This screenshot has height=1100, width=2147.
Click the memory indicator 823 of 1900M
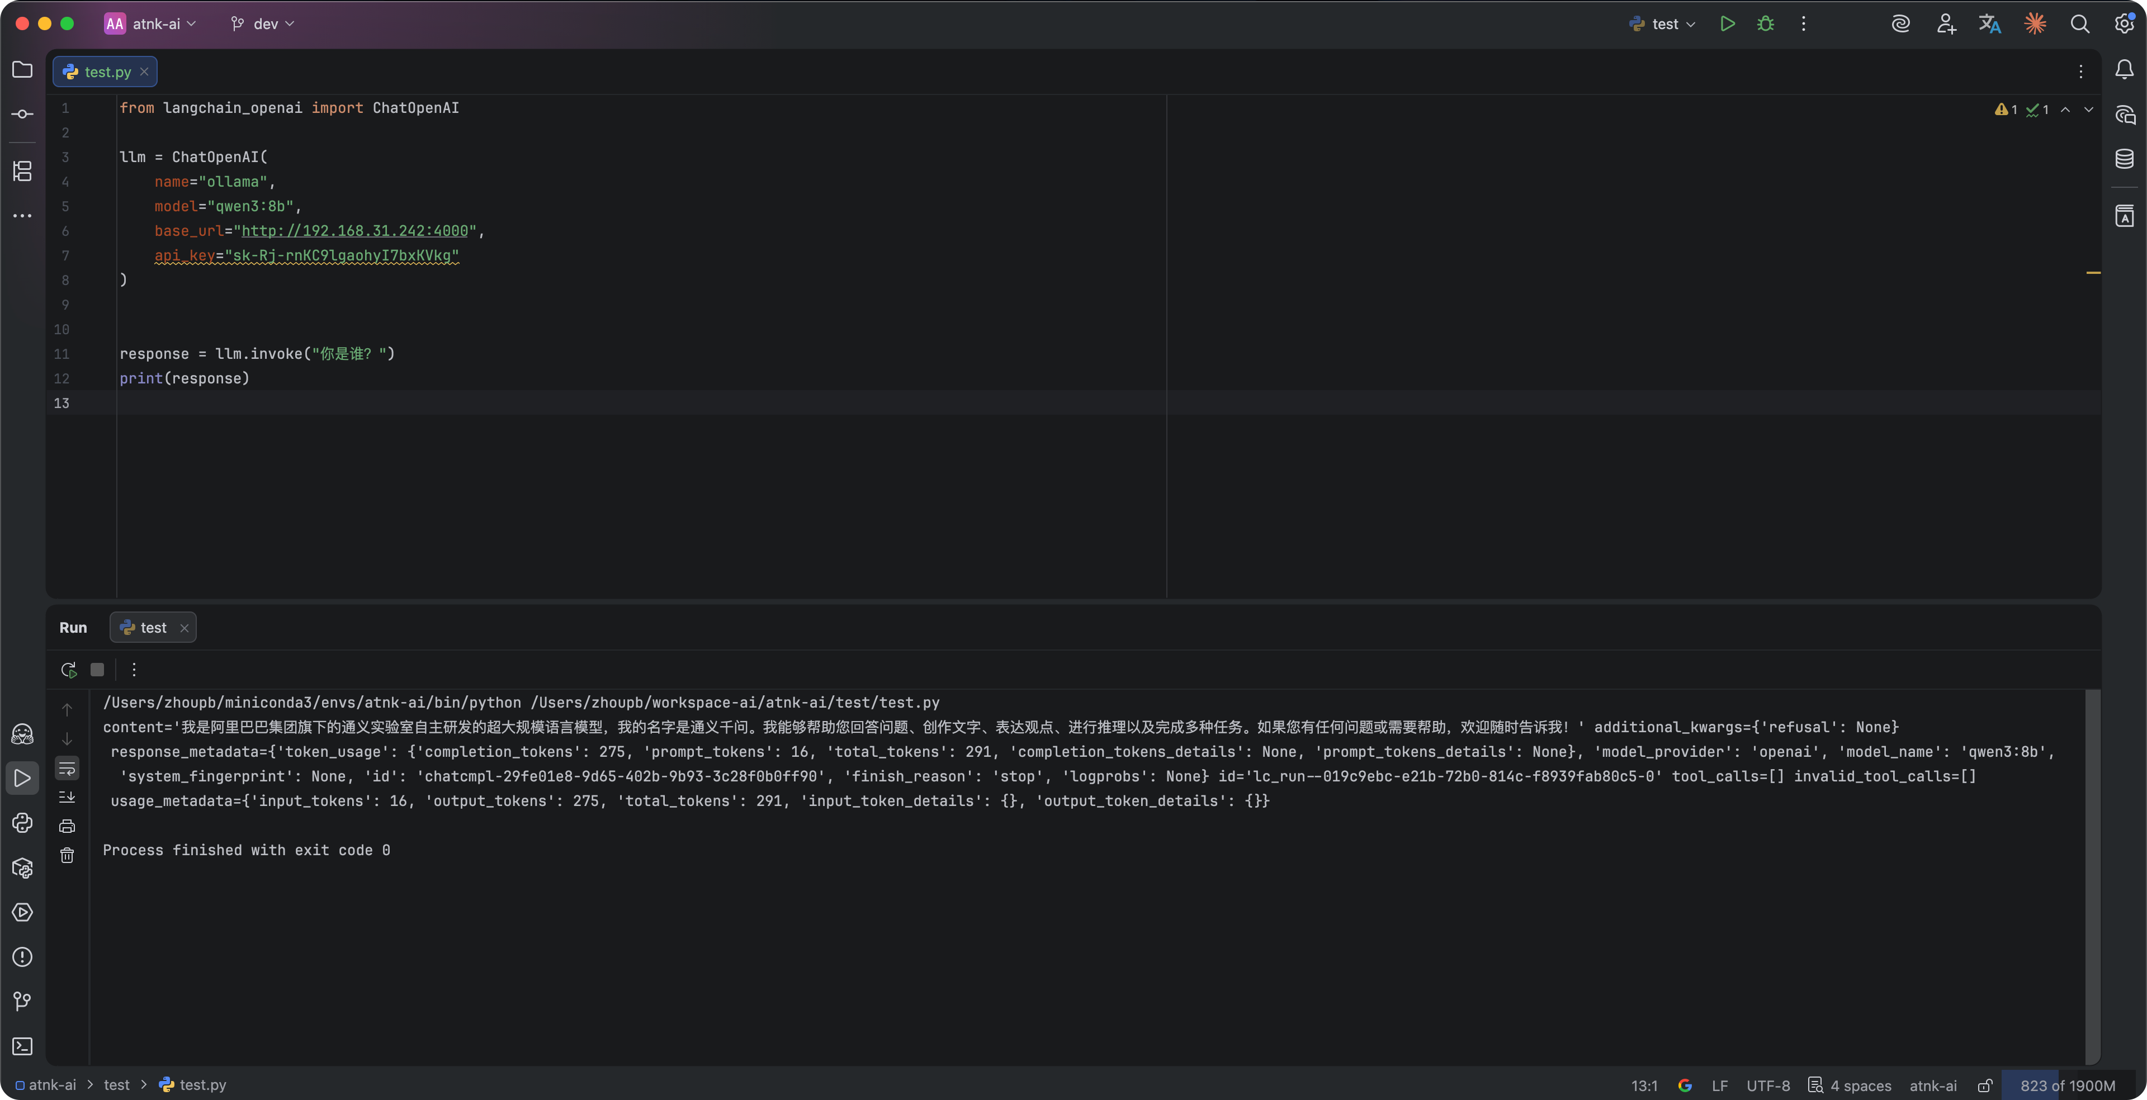pos(2067,1085)
